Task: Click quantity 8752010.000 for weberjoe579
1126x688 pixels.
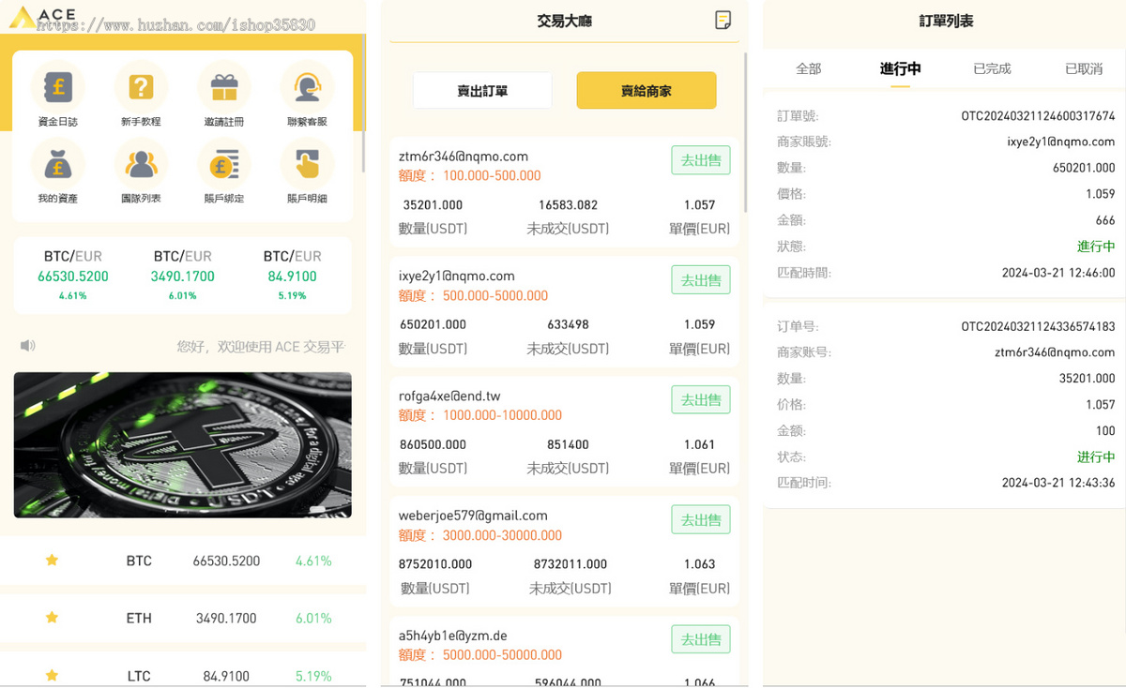Action: (435, 564)
